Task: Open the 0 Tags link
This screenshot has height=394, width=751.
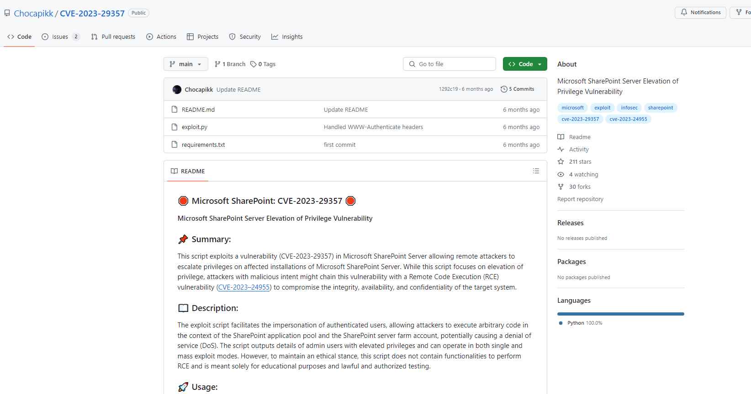Action: [x=263, y=64]
